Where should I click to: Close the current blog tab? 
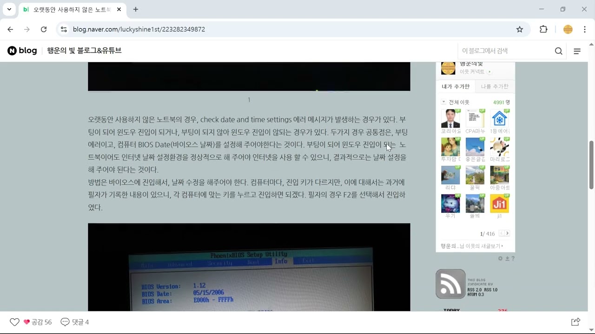click(119, 9)
